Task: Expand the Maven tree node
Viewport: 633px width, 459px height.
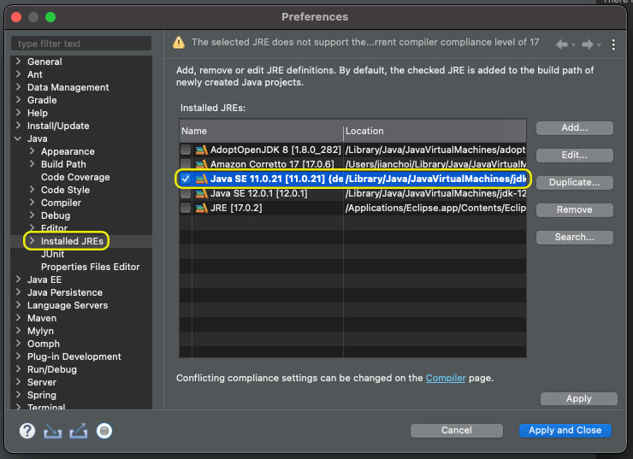Action: tap(18, 318)
